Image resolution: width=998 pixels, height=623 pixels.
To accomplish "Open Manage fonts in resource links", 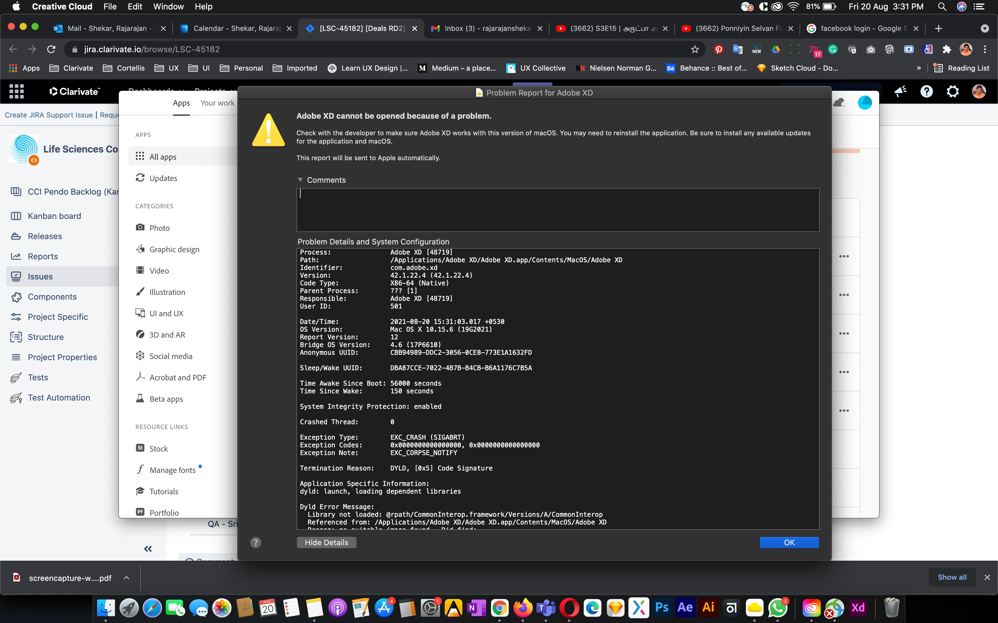I will tap(172, 470).
